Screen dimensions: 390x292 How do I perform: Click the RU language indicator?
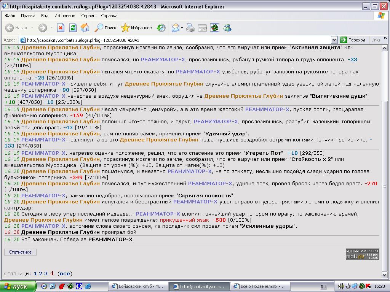323,287
